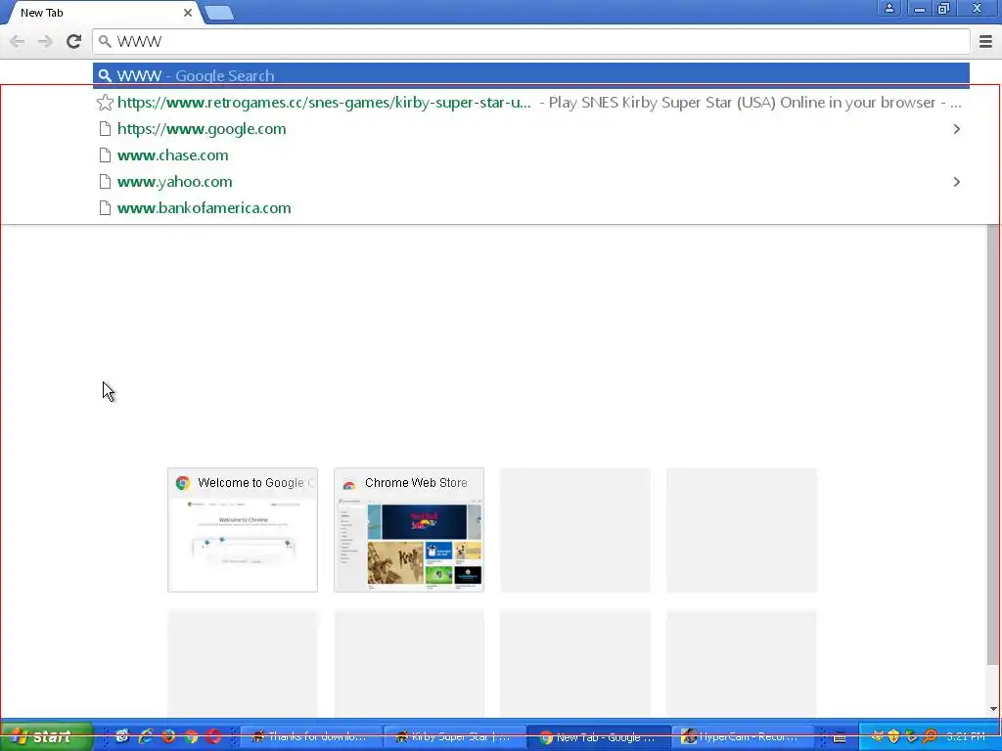This screenshot has height=751, width=1002.
Task: Launch Firefox from quick launch
Action: [168, 736]
